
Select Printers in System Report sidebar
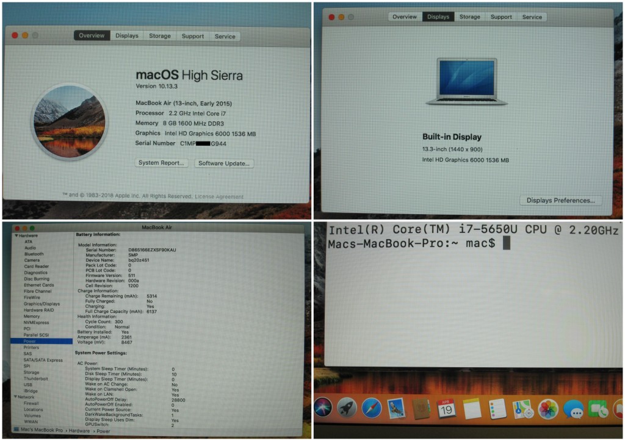[31, 348]
